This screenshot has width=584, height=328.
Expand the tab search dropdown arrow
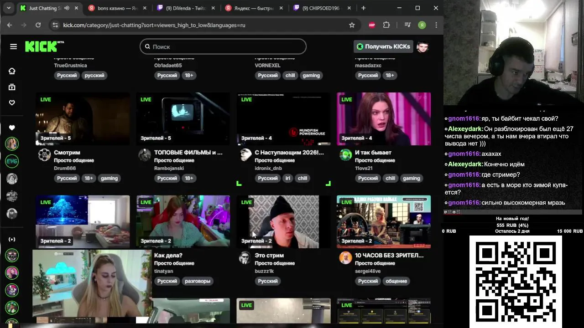[10, 8]
